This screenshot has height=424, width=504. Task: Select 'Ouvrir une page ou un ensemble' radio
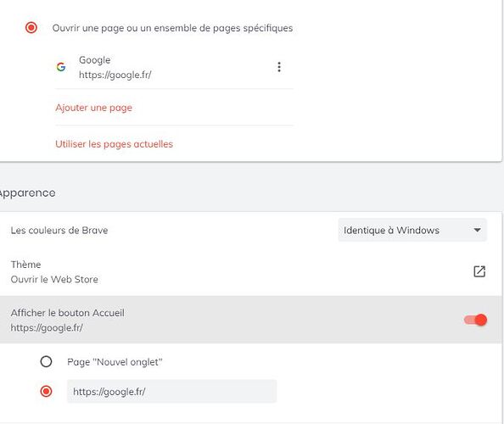[31, 28]
